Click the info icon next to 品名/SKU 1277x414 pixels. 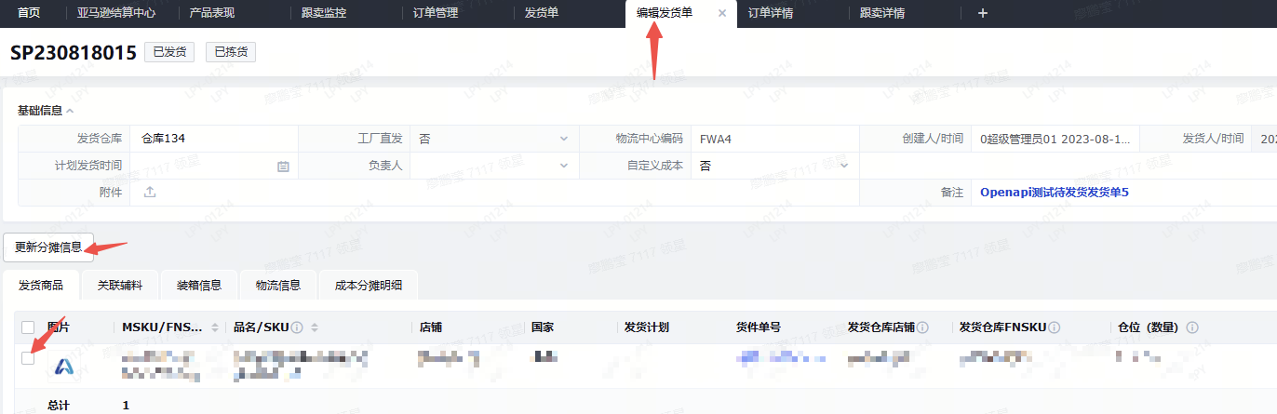tap(297, 327)
